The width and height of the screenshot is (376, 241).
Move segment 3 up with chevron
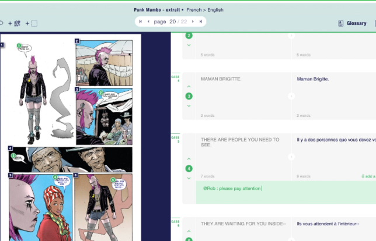tap(189, 86)
